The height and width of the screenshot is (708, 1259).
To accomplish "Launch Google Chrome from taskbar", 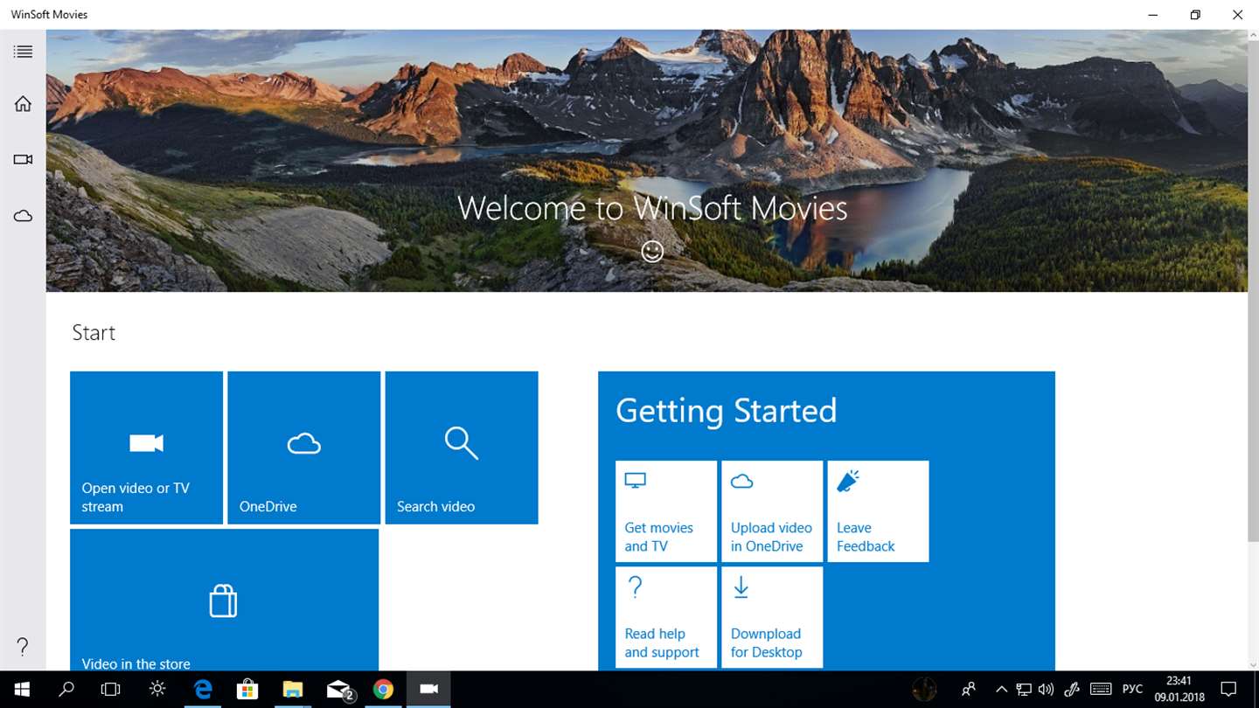I will point(383,690).
